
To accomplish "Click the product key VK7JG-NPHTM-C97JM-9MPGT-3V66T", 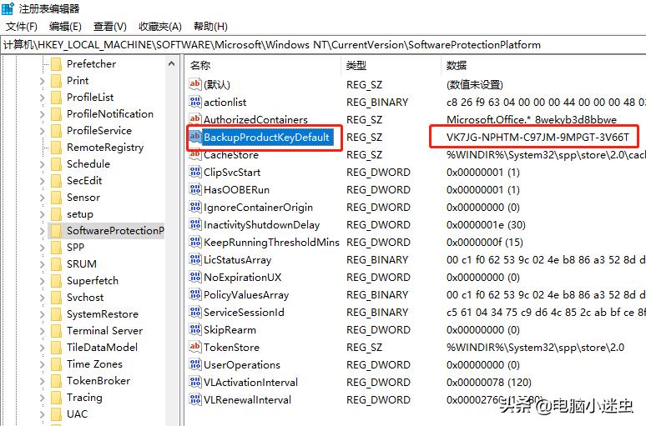I will coord(537,137).
